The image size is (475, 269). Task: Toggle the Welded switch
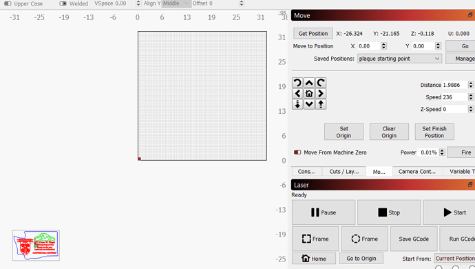(63, 3)
